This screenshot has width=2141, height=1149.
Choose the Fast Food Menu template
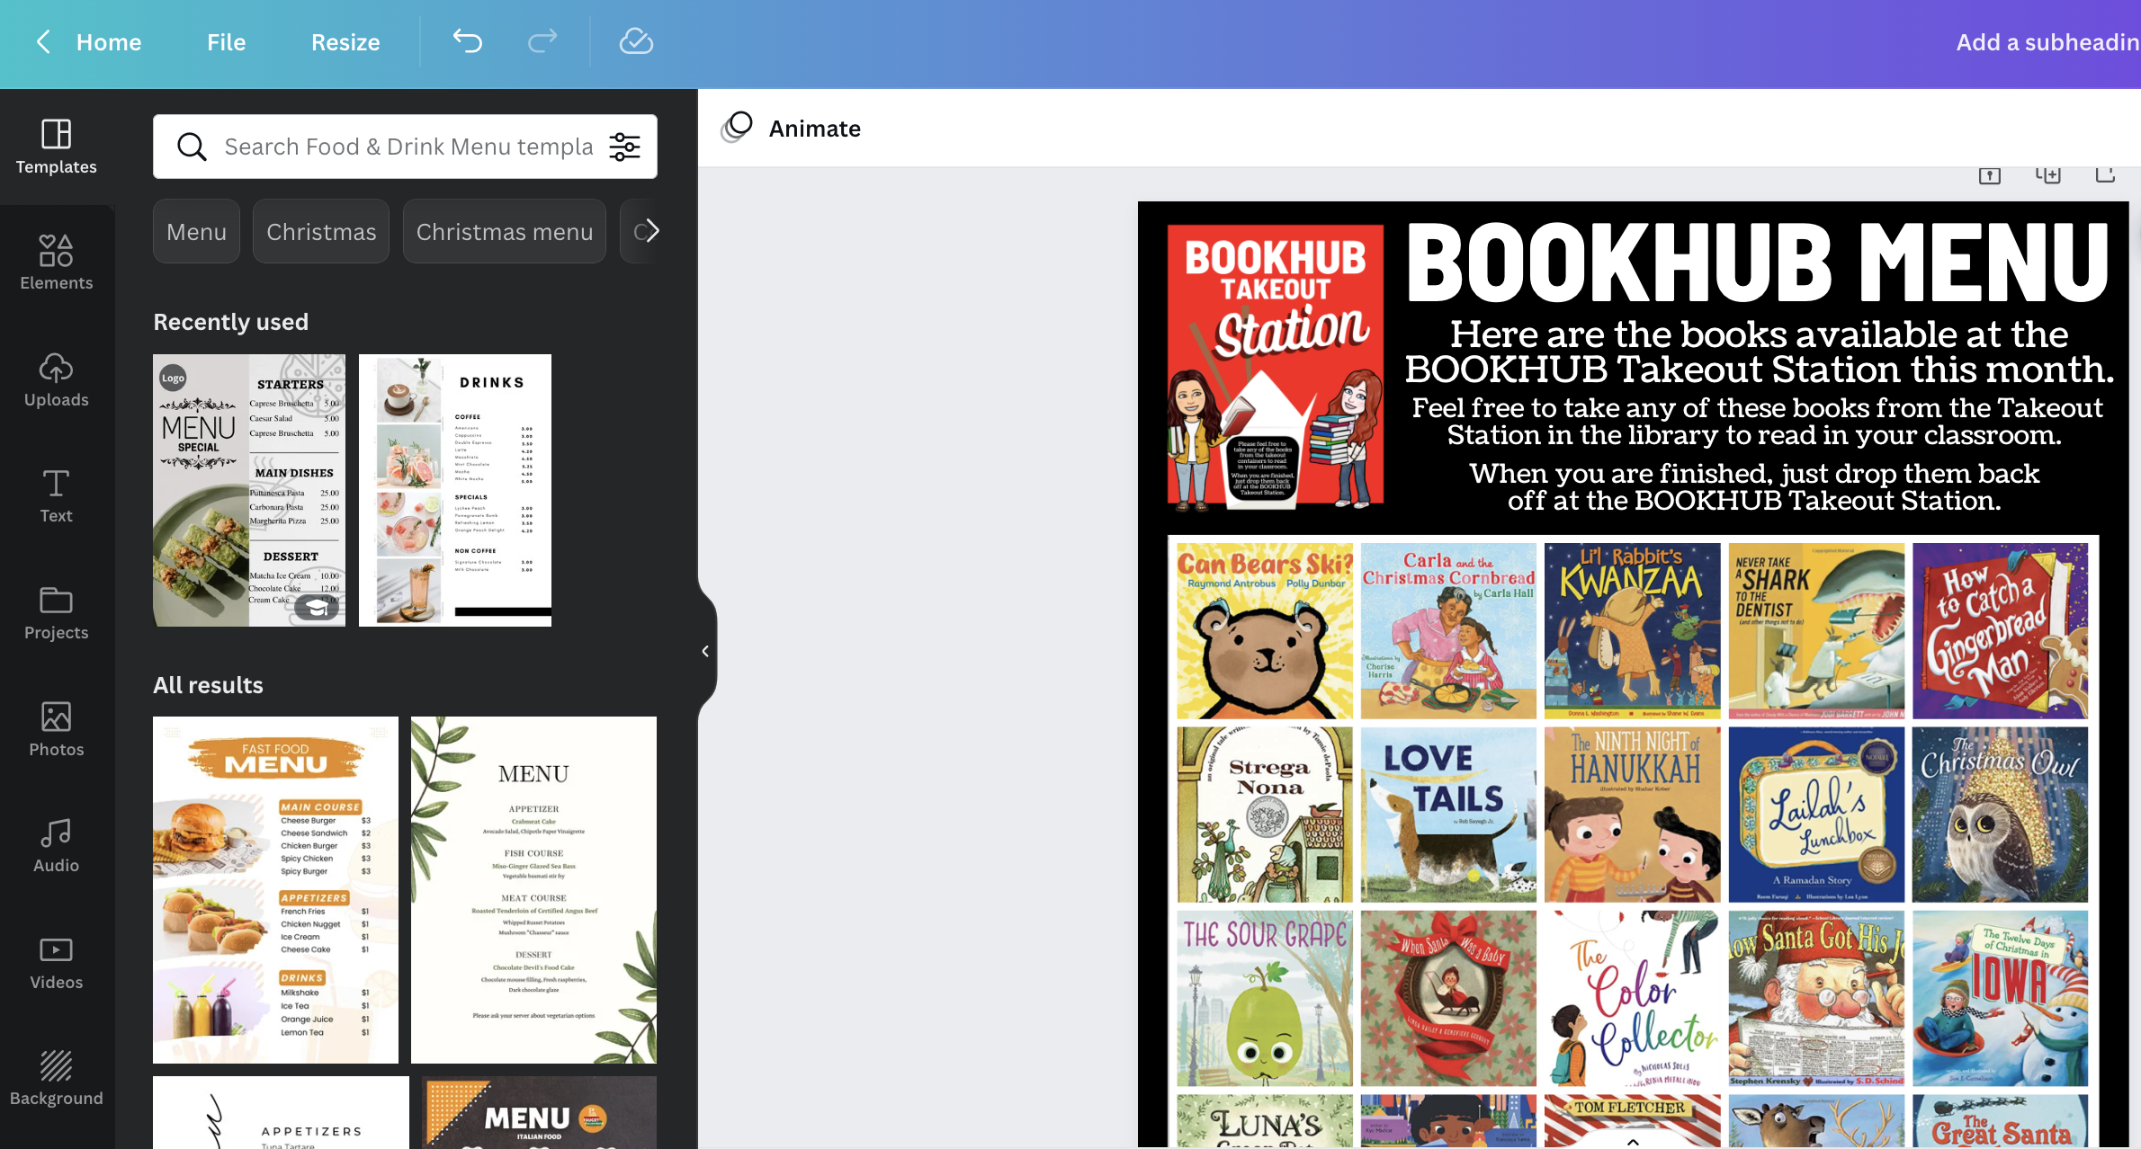pos(275,889)
